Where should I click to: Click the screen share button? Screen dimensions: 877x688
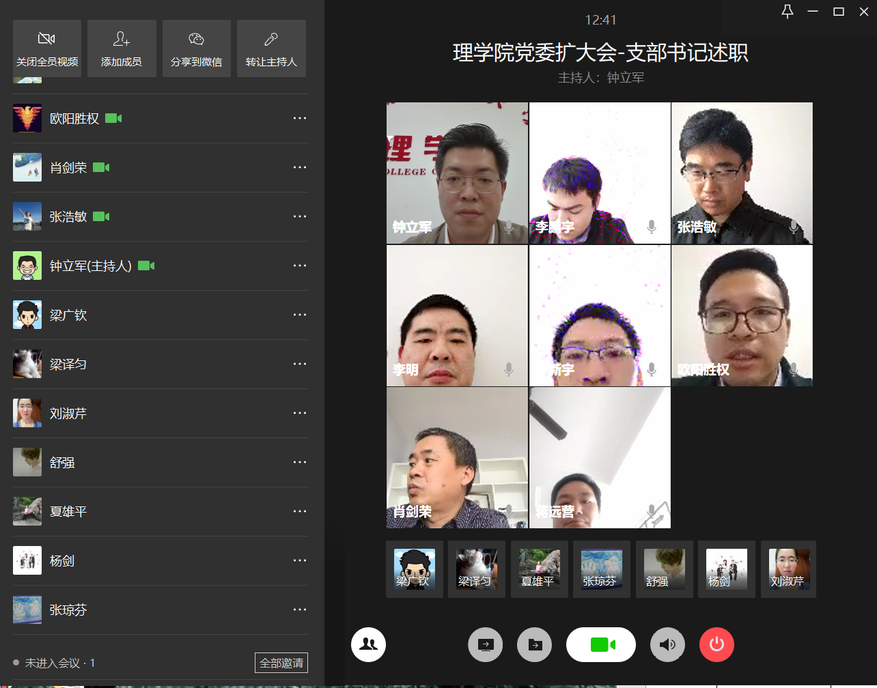485,644
